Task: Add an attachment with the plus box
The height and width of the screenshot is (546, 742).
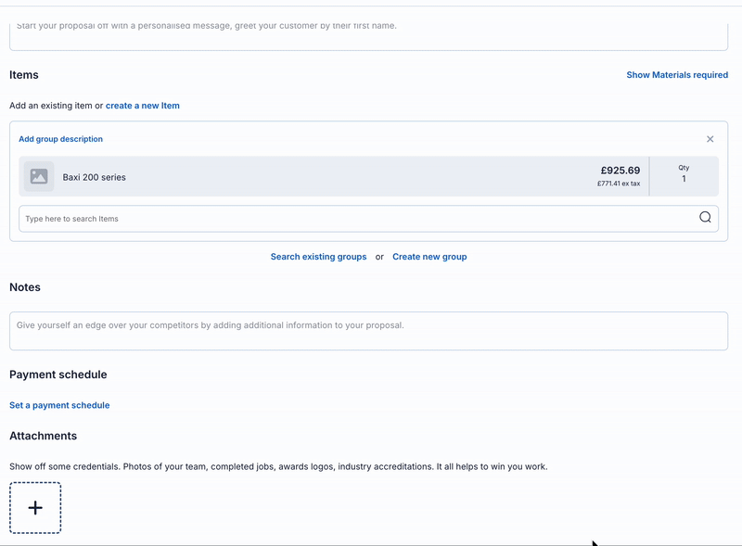Action: (x=35, y=508)
